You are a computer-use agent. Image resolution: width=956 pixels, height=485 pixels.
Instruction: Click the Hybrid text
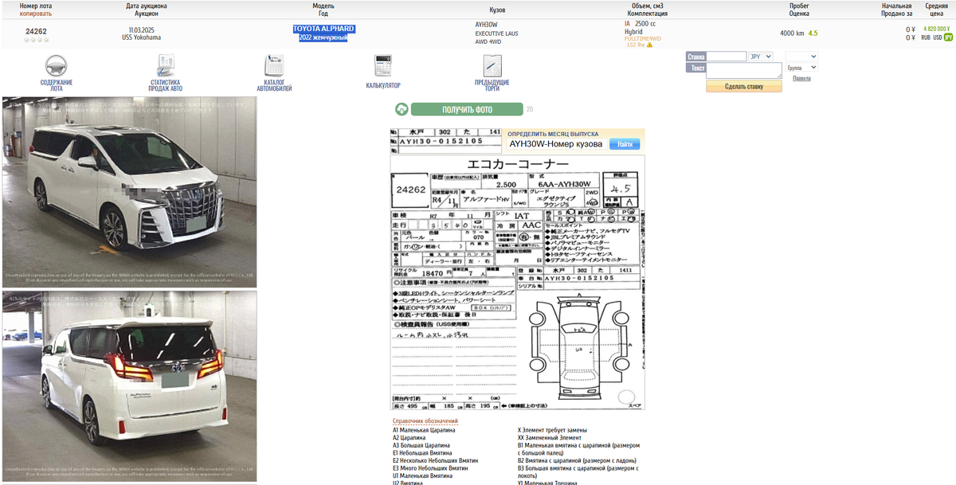point(634,32)
